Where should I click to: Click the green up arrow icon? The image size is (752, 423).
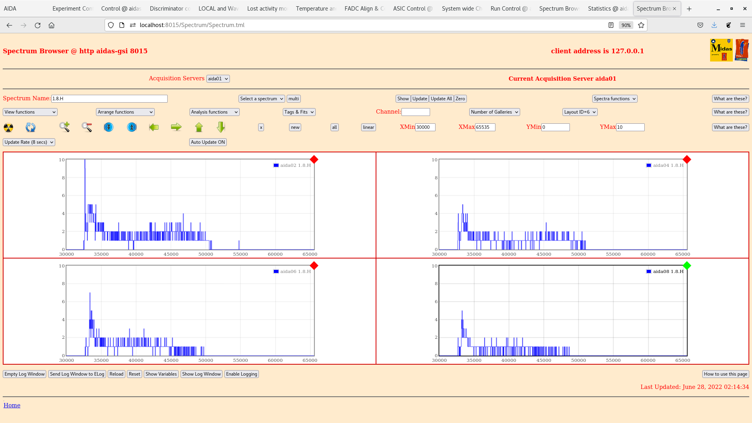click(199, 127)
